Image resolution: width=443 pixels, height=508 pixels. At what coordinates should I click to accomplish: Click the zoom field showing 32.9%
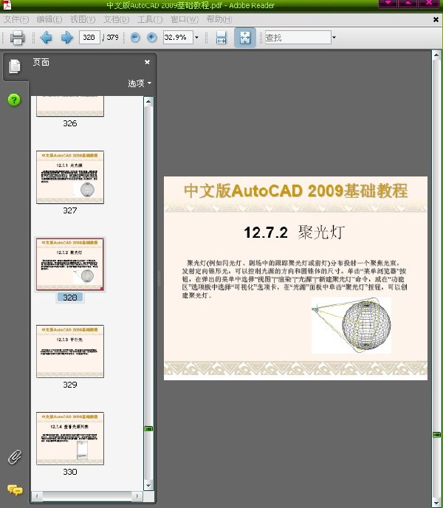(178, 37)
